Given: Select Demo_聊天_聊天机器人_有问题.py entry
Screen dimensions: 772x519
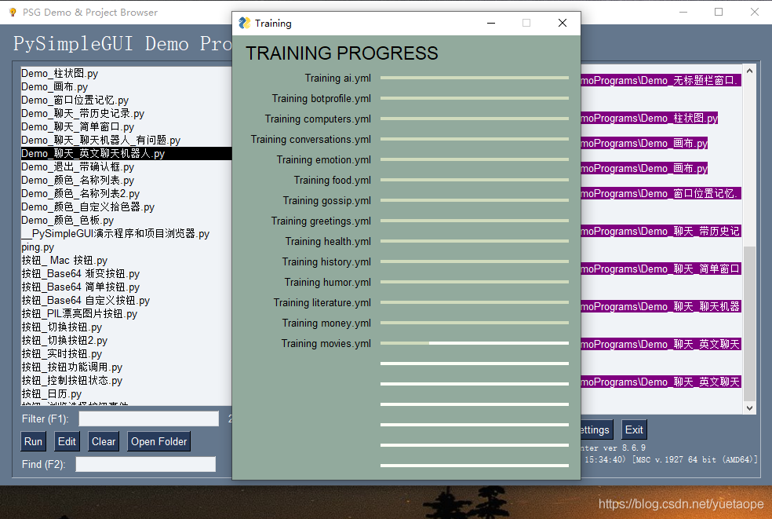Looking at the screenshot, I should [x=126, y=140].
